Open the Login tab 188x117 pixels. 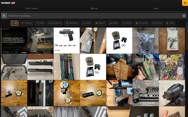point(156,8)
